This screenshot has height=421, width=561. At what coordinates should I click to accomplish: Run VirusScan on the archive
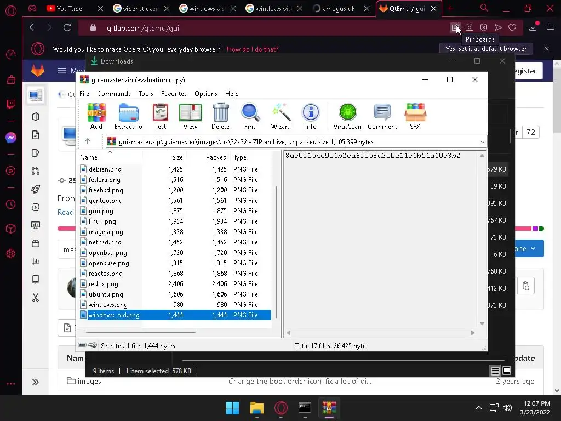click(347, 116)
